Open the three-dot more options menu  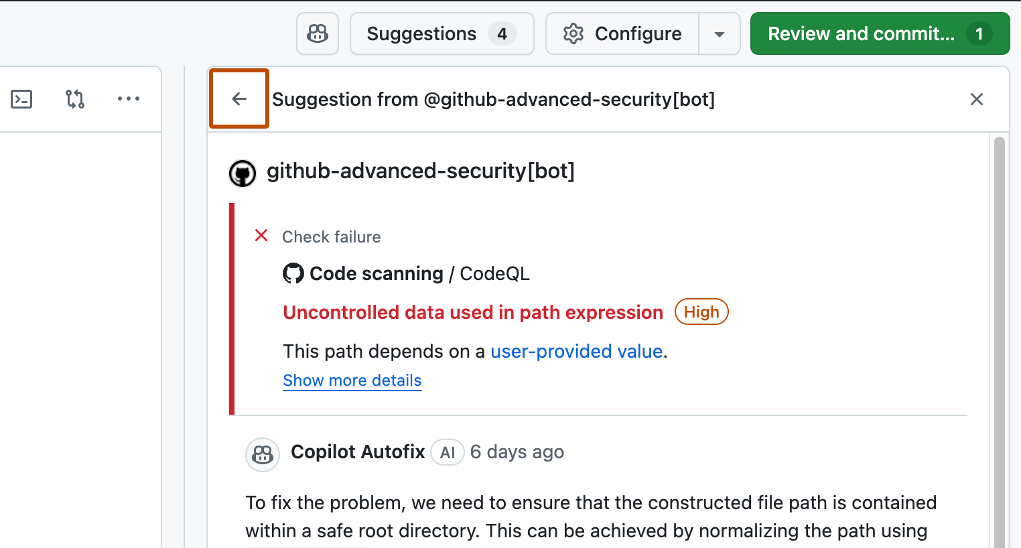coord(128,99)
